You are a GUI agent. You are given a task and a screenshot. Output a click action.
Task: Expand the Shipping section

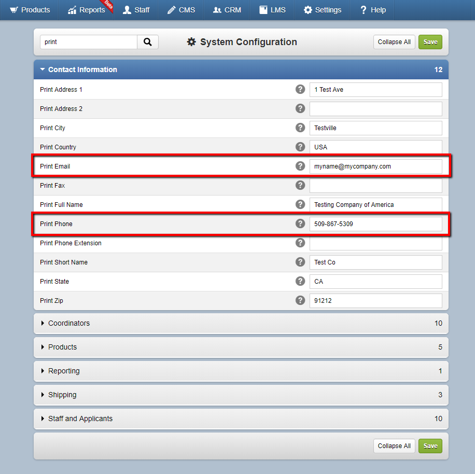point(62,395)
